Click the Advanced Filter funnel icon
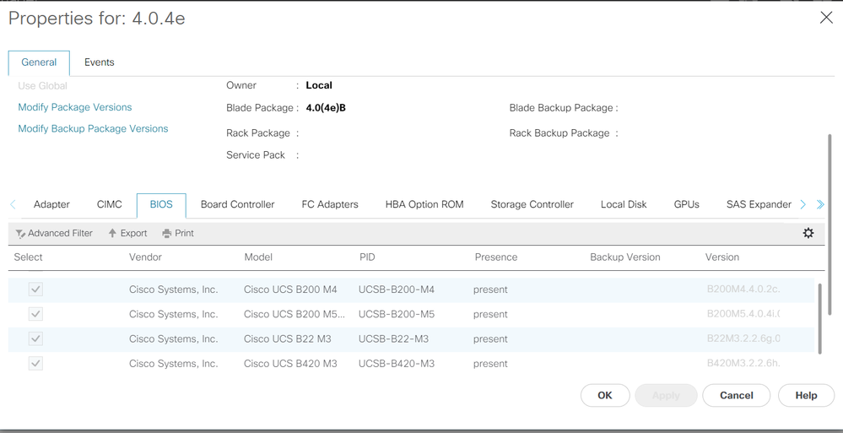843x433 pixels. pos(20,234)
